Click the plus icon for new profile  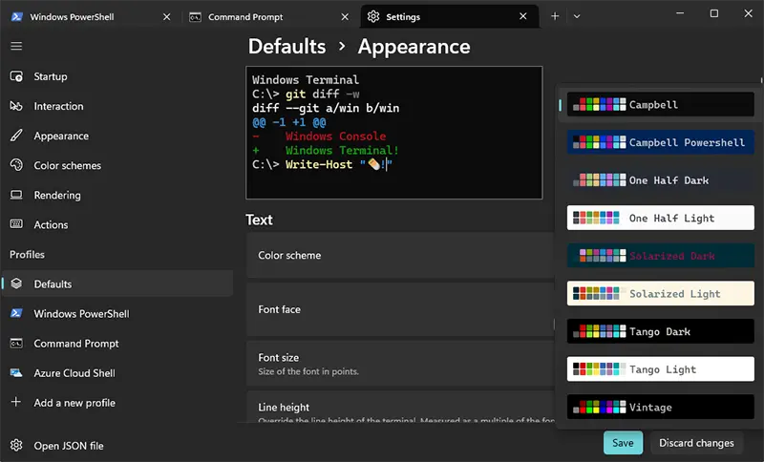pos(16,402)
